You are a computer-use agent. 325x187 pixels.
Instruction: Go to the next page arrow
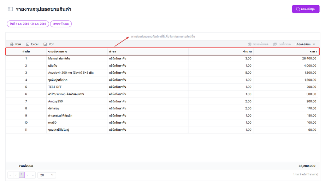click(x=27, y=175)
